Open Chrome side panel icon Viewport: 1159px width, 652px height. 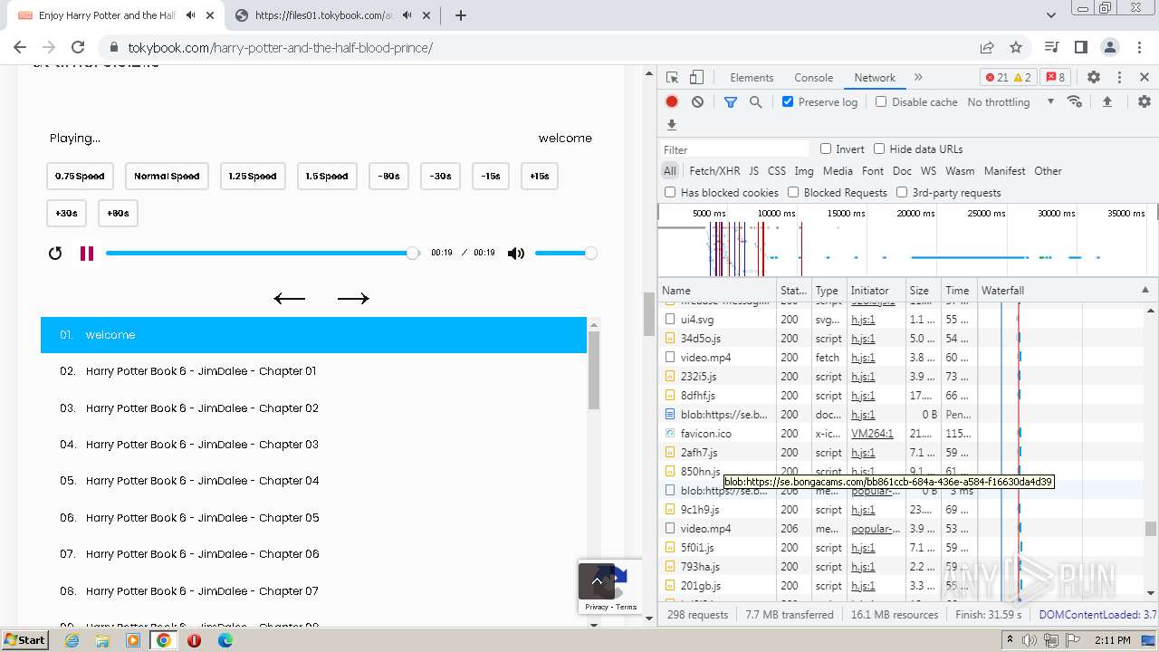click(x=1080, y=47)
